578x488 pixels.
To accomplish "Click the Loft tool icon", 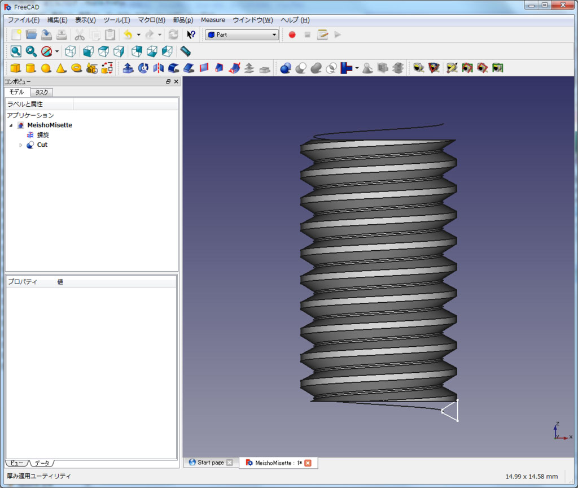I will tap(219, 68).
